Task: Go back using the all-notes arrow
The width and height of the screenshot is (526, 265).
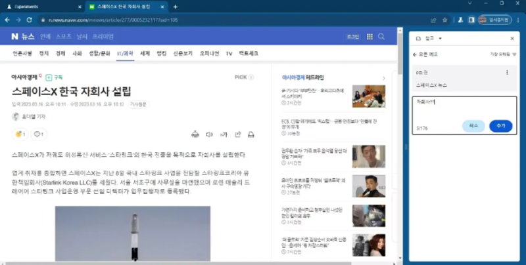Action: (416, 54)
